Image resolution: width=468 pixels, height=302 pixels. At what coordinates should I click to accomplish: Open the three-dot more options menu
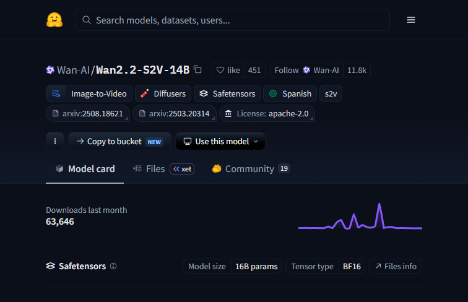[55, 141]
